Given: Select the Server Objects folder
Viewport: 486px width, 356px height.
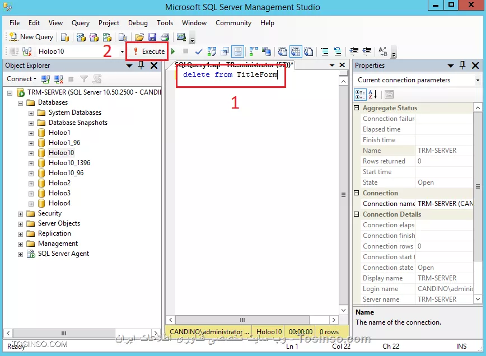Looking at the screenshot, I should [x=59, y=223].
